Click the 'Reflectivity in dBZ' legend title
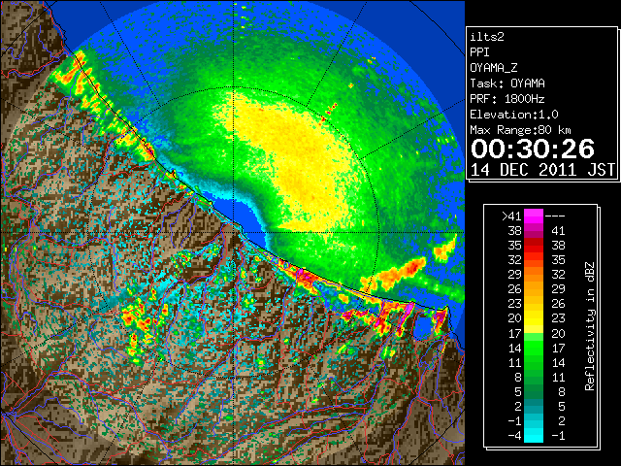Viewport: 621px width, 466px height. (x=590, y=326)
